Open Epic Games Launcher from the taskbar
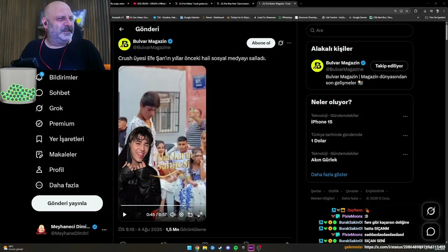Image resolution: width=448 pixels, height=252 pixels. [243, 248]
